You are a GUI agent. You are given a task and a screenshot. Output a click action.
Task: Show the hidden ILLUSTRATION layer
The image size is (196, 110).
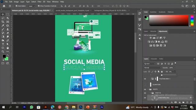145,85
